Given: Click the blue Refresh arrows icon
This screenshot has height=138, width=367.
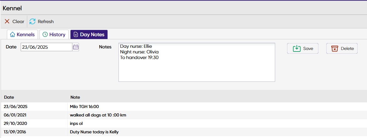Looking at the screenshot, I should (33, 22).
